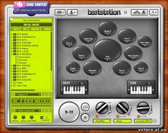Hit the Hand Clap pad
168x133 pixels.
click(88, 36)
